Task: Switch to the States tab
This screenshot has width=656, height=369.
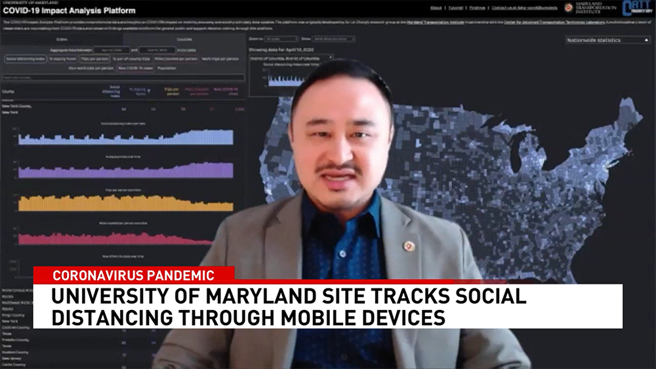Action: (x=62, y=39)
